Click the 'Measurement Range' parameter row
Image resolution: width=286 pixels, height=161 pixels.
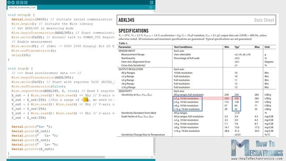[133, 55]
